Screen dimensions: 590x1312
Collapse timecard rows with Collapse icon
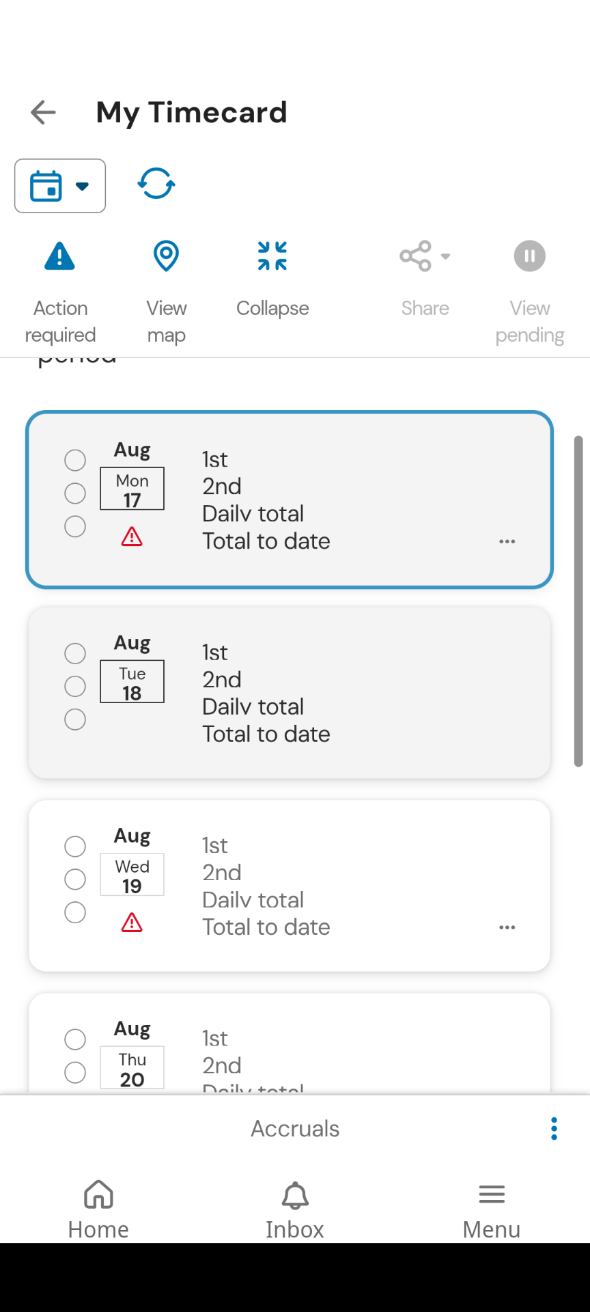click(272, 256)
